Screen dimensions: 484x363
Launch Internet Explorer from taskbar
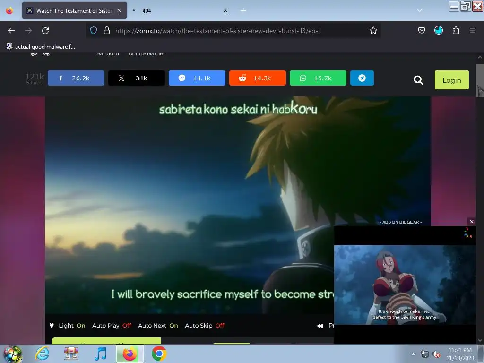(42, 354)
